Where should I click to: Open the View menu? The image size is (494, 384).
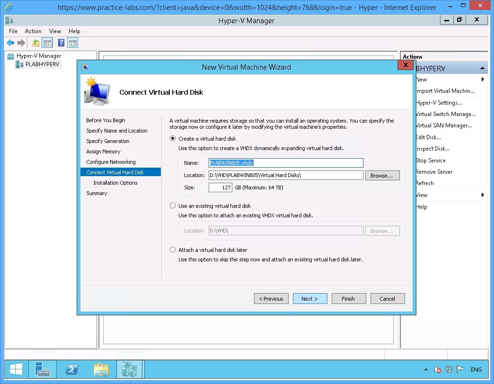[55, 31]
